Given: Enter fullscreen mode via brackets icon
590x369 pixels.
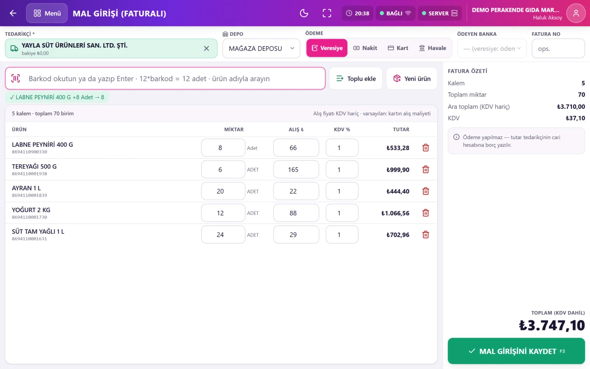Looking at the screenshot, I should click(x=327, y=13).
